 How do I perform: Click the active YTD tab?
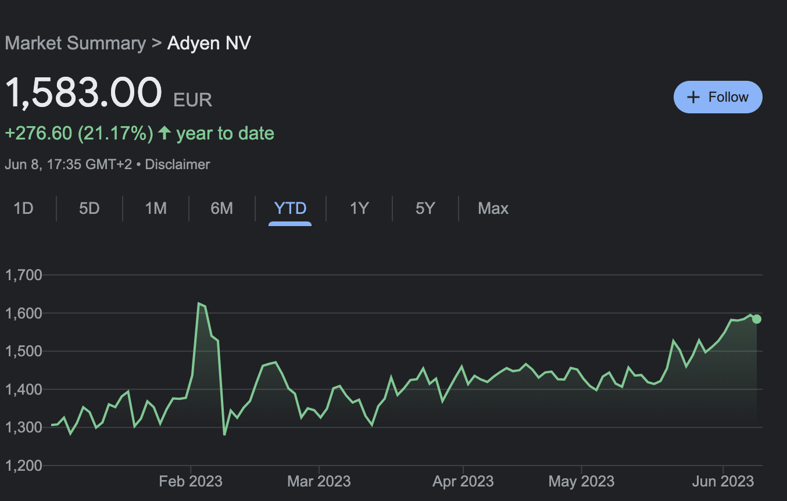click(290, 208)
